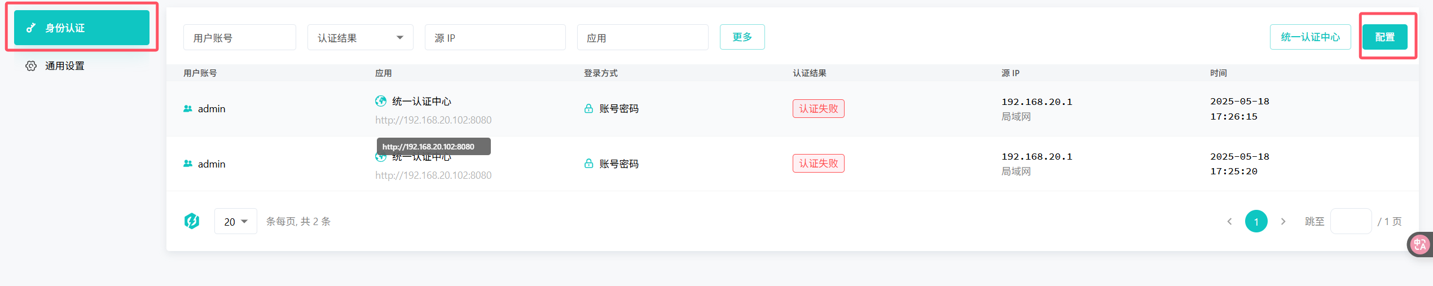The image size is (1433, 286).
Task: Select the 身份认证 menu item
Action: 82,28
